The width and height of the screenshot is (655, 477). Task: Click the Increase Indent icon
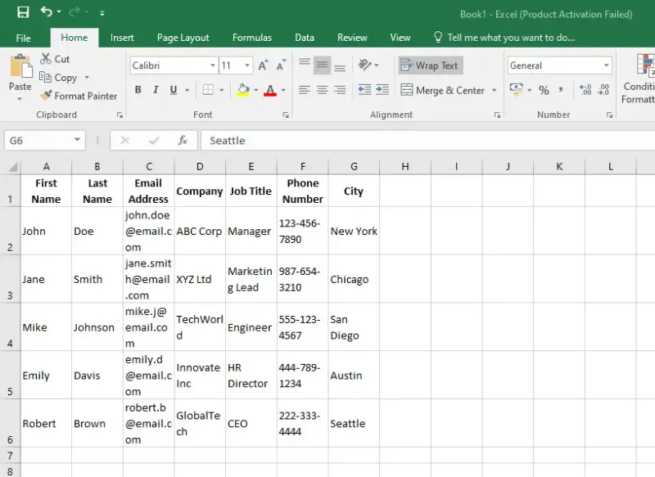pos(382,90)
